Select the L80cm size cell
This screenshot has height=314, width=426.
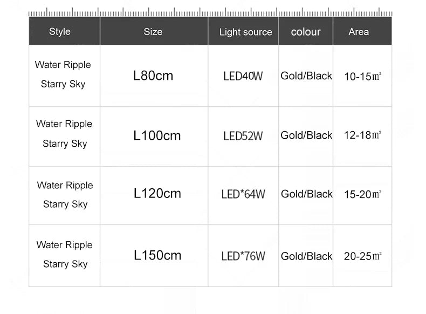[x=153, y=76]
